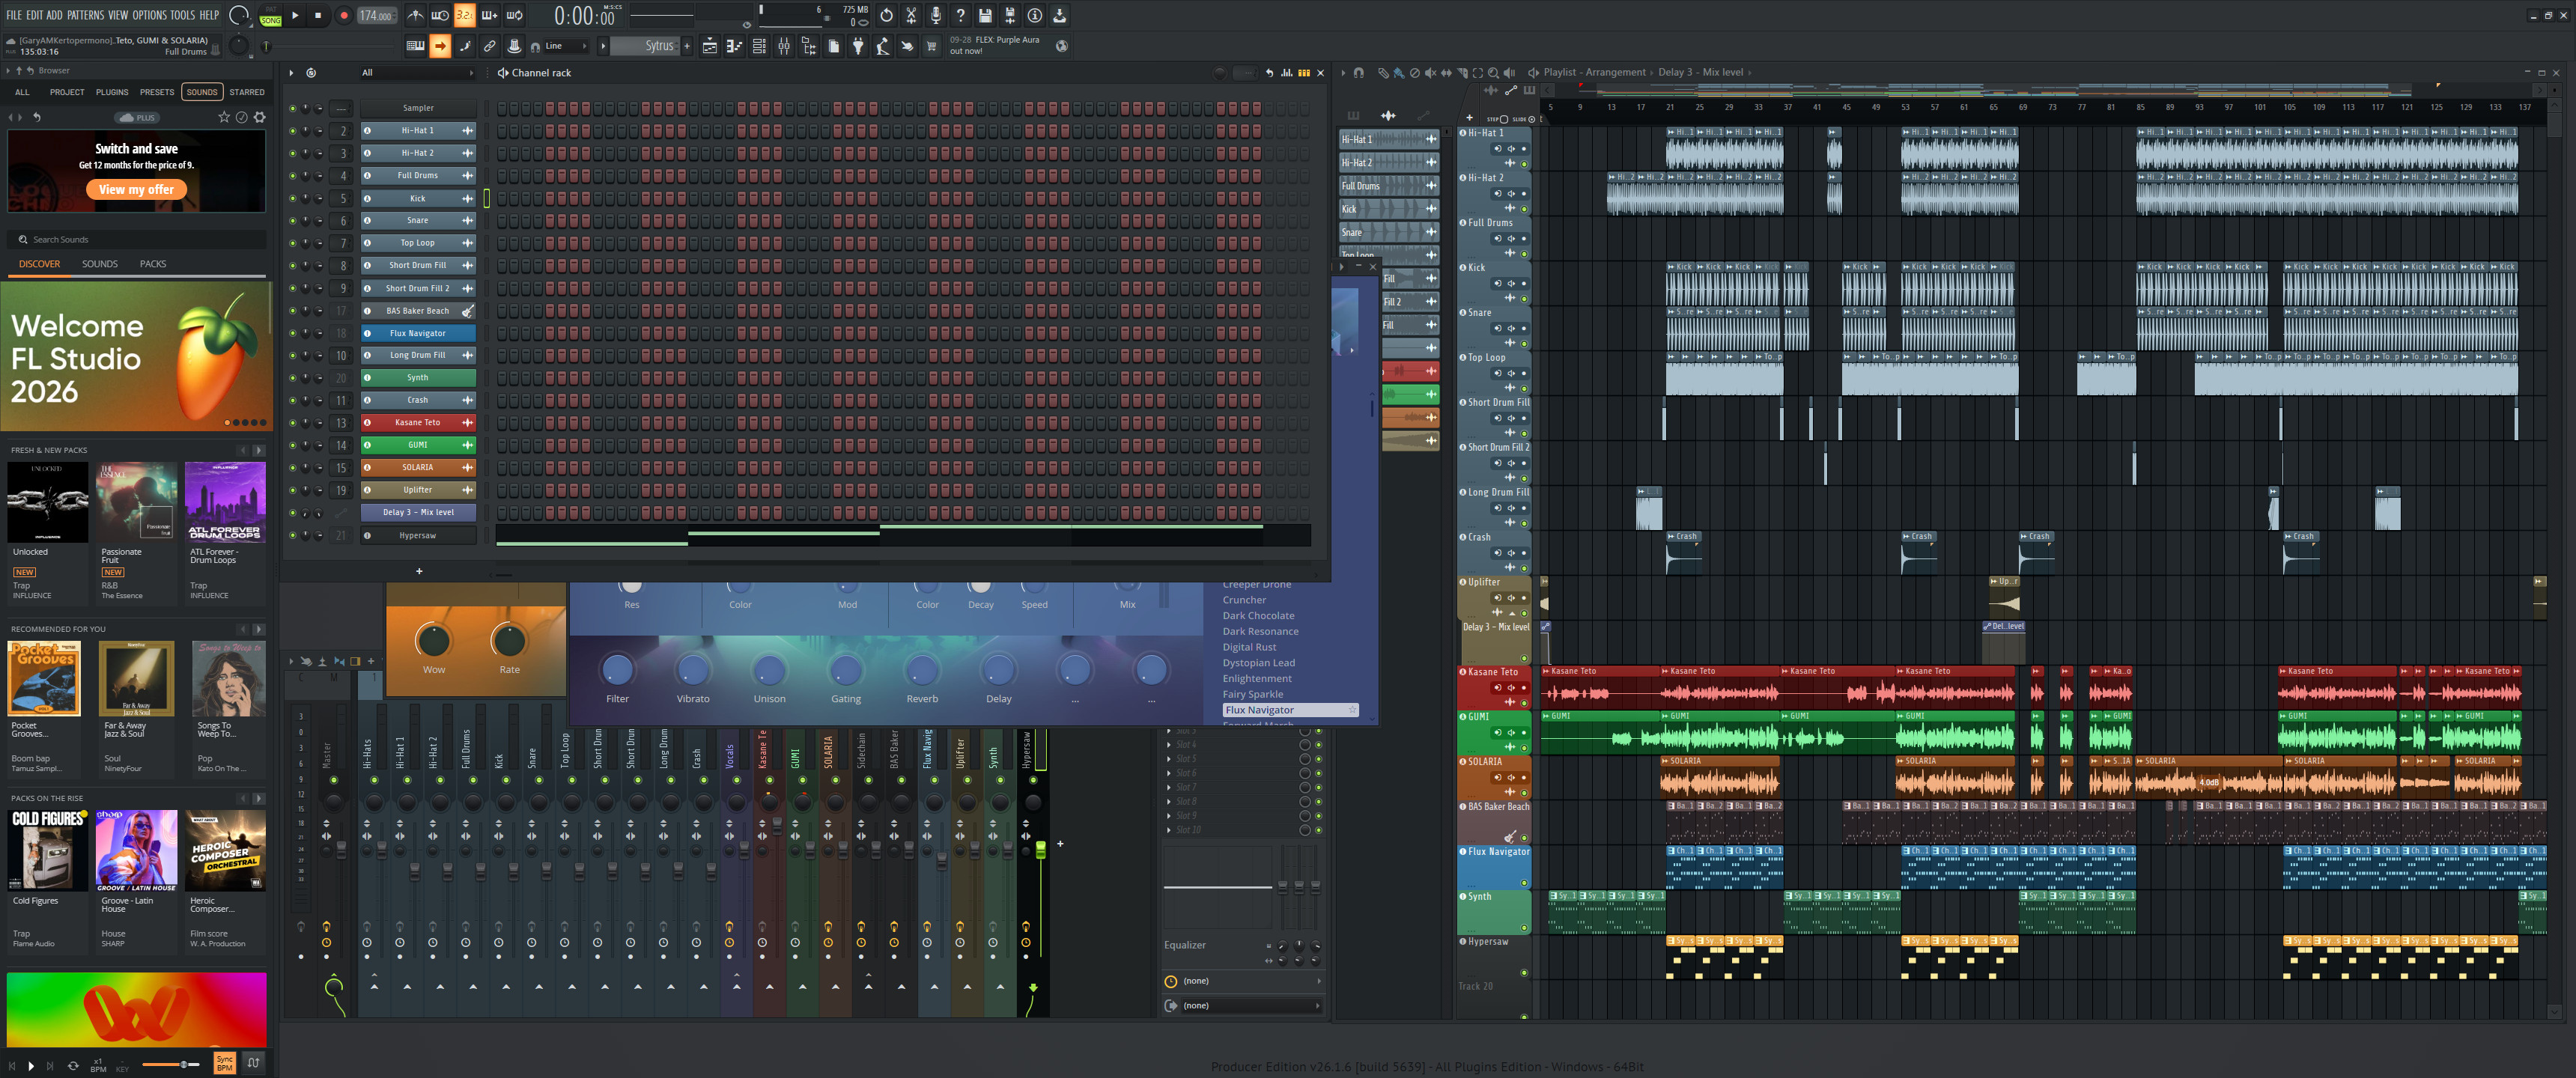Click the add channel plus button below rack
The width and height of the screenshot is (2576, 1078).
(x=419, y=571)
